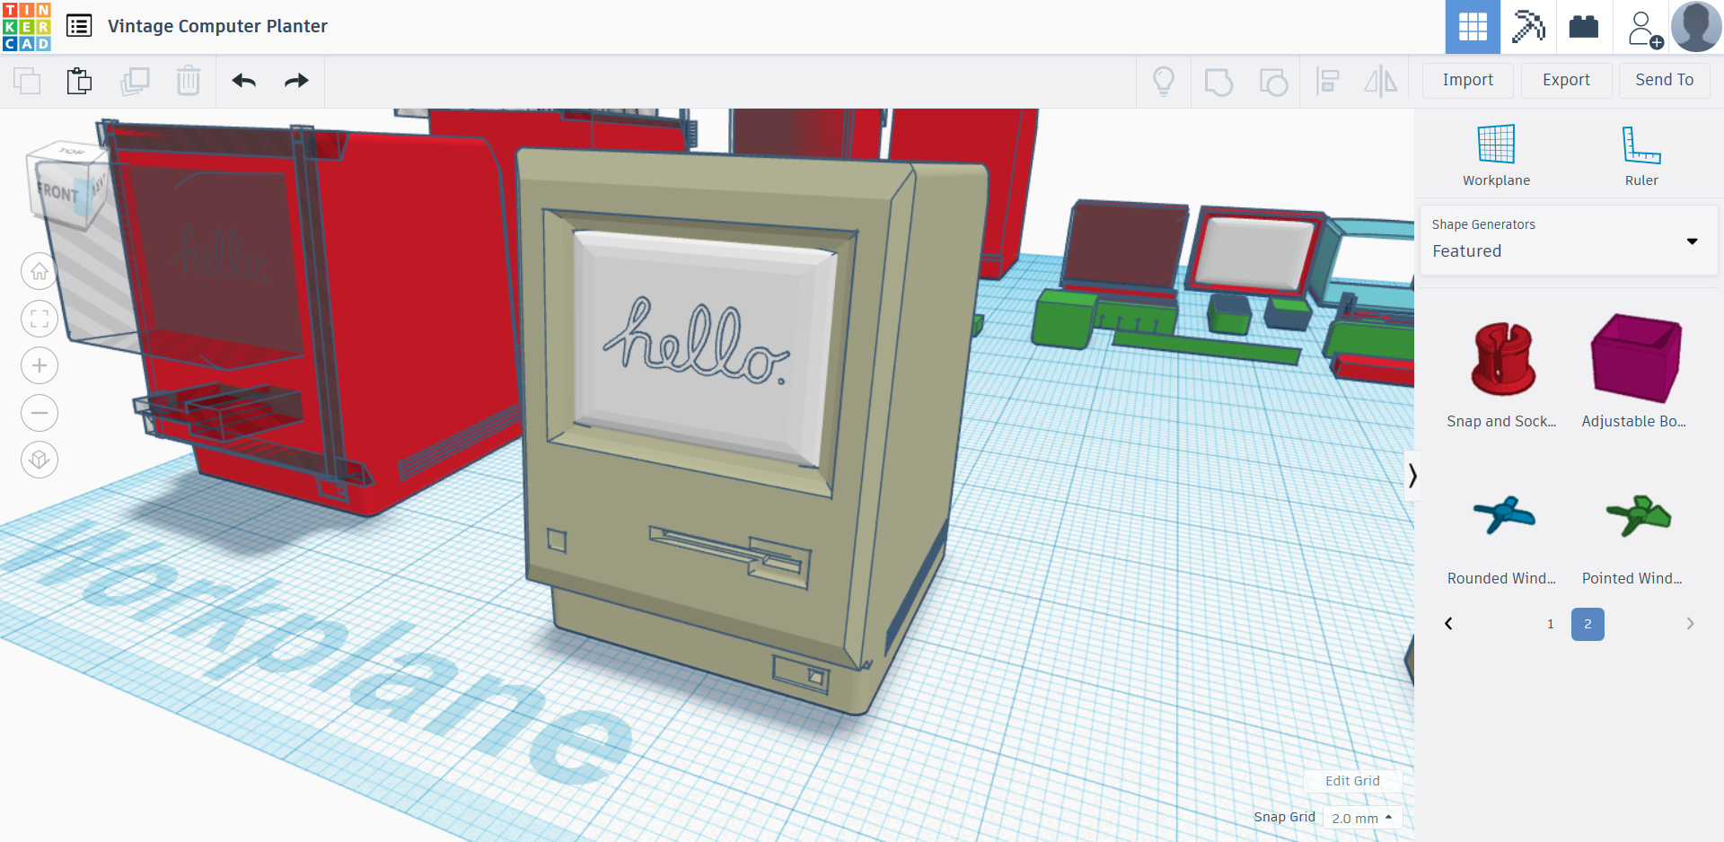Click the Export button
Screen dimensions: 1724x842
click(x=1566, y=81)
